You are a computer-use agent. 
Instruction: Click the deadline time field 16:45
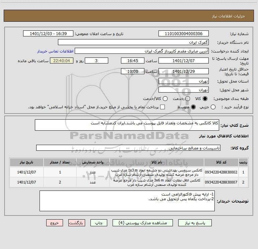point(133,60)
